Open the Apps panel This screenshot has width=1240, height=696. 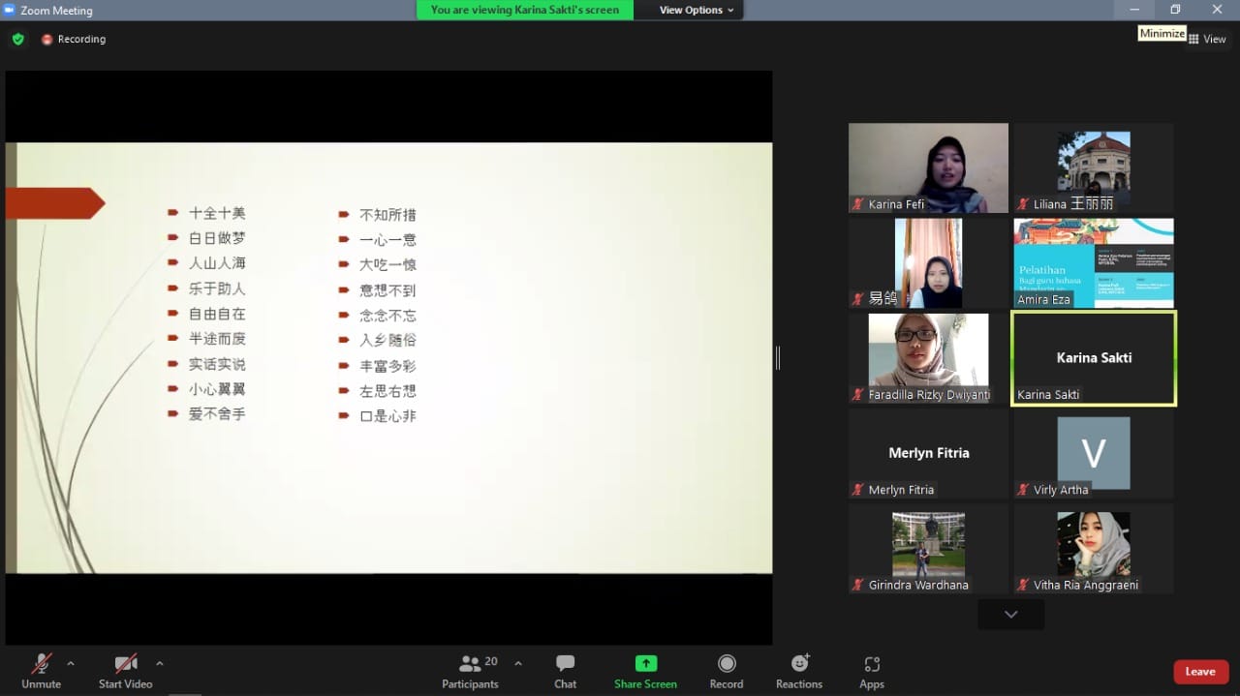point(871,670)
